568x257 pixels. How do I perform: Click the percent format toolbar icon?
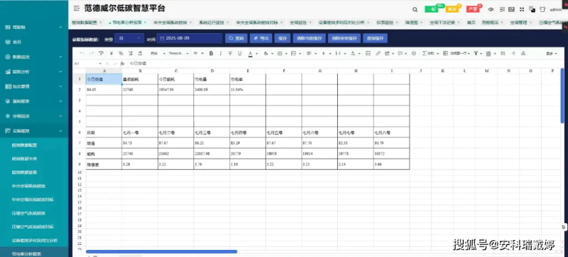click(x=121, y=54)
